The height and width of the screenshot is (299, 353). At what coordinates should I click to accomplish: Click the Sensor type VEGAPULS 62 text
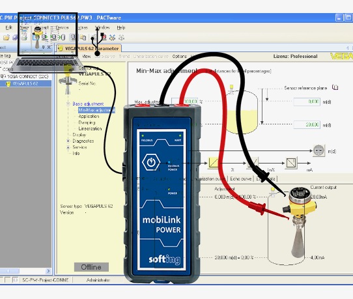coord(87,206)
